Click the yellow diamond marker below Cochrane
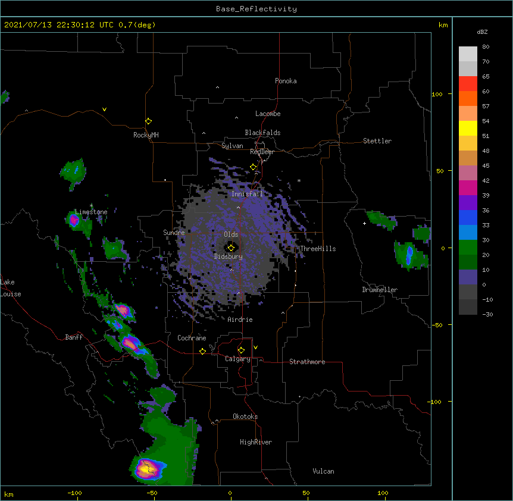 (x=202, y=351)
